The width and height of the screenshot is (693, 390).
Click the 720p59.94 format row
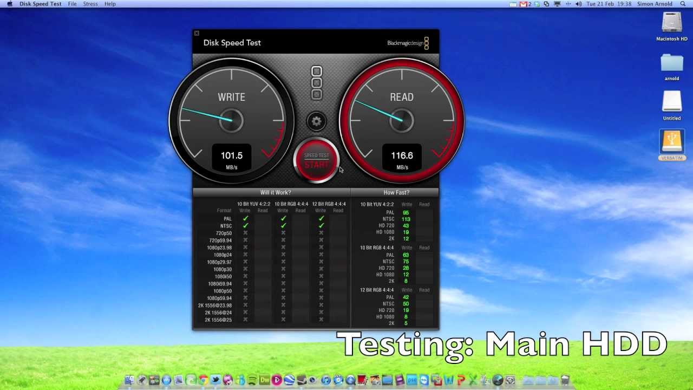pyautogui.click(x=271, y=240)
